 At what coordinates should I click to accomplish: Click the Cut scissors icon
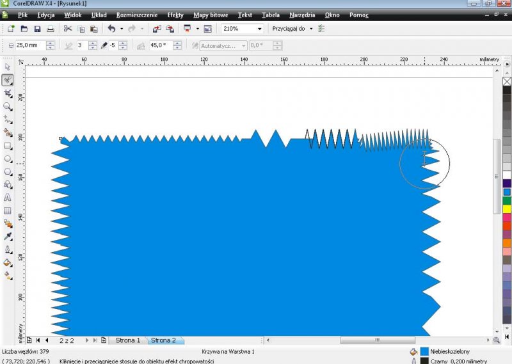[x=67, y=29]
